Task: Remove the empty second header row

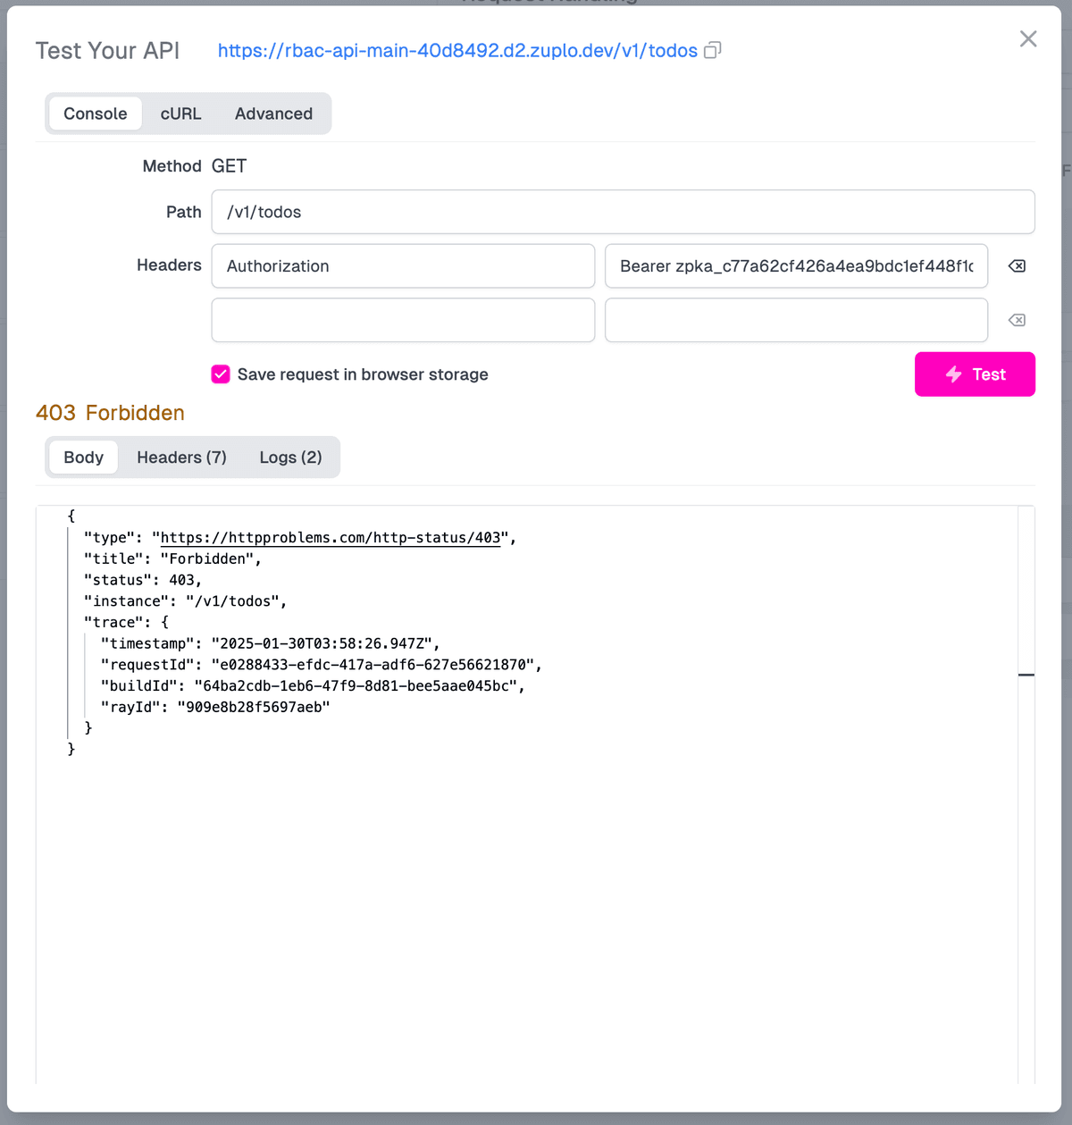Action: click(x=1017, y=321)
